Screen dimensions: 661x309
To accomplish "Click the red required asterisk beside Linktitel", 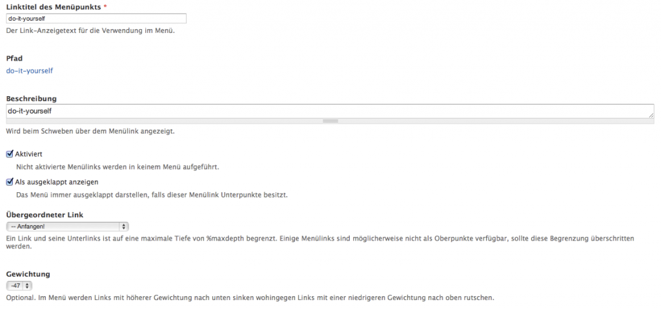I will point(105,6).
